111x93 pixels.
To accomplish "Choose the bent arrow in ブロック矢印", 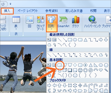I will [91, 86].
